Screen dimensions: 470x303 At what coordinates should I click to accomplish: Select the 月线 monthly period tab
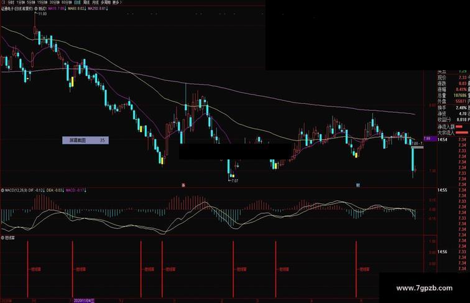coord(95,2)
